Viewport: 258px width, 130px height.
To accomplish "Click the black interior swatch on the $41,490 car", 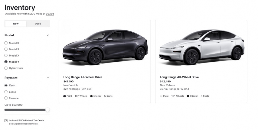I will click(x=91, y=96).
